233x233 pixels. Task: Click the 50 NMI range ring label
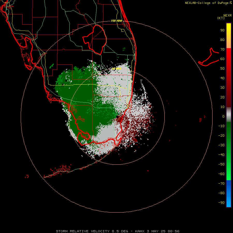pos(117,69)
